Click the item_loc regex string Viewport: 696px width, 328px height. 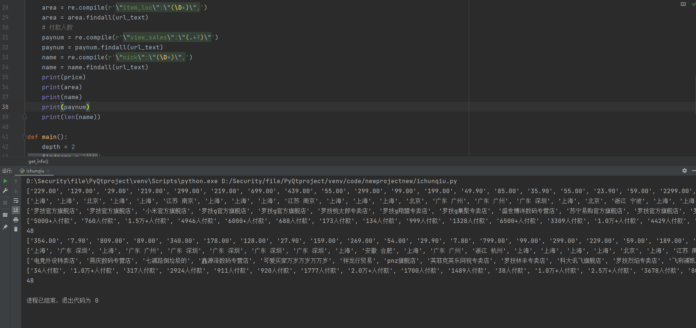[x=158, y=7]
